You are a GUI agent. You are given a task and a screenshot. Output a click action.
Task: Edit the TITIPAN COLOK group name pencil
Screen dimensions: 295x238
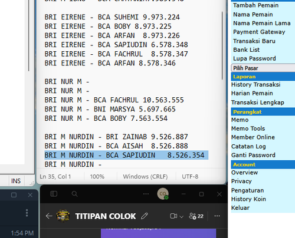click(145, 216)
